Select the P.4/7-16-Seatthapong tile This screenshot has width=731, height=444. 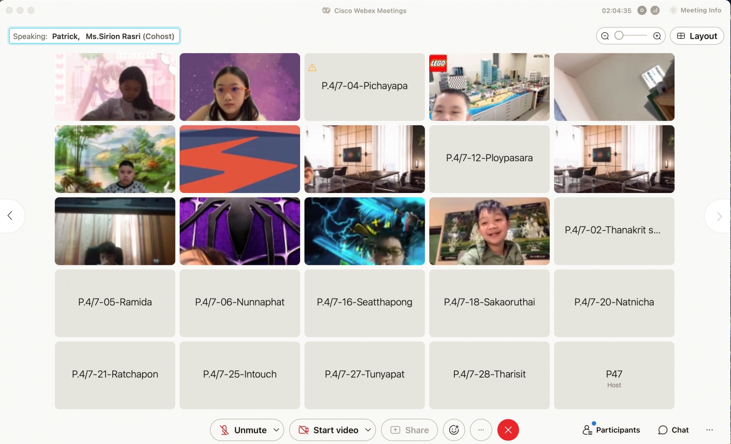click(364, 303)
